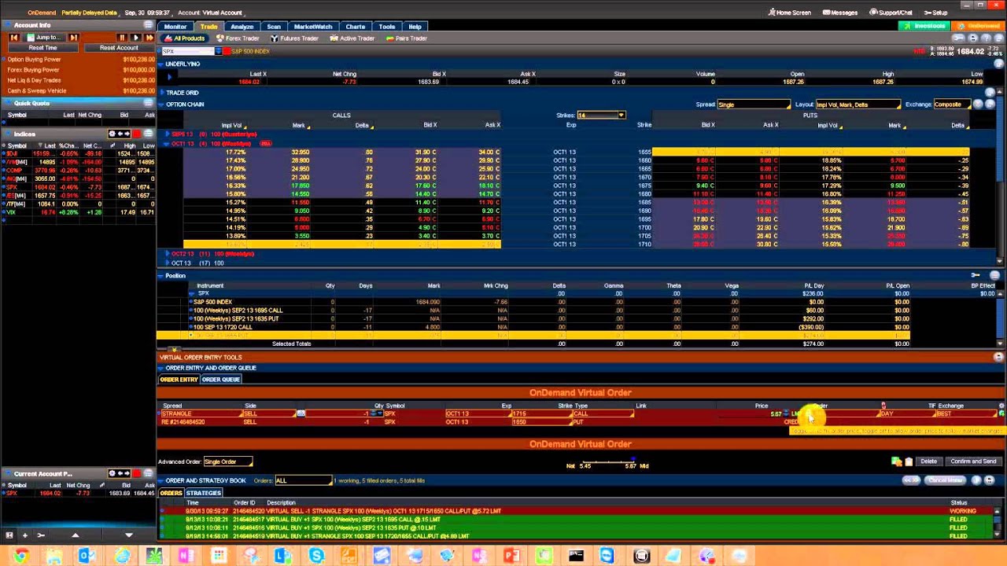1007x566 pixels.
Task: Open the Jump to date picker
Action: click(x=43, y=38)
